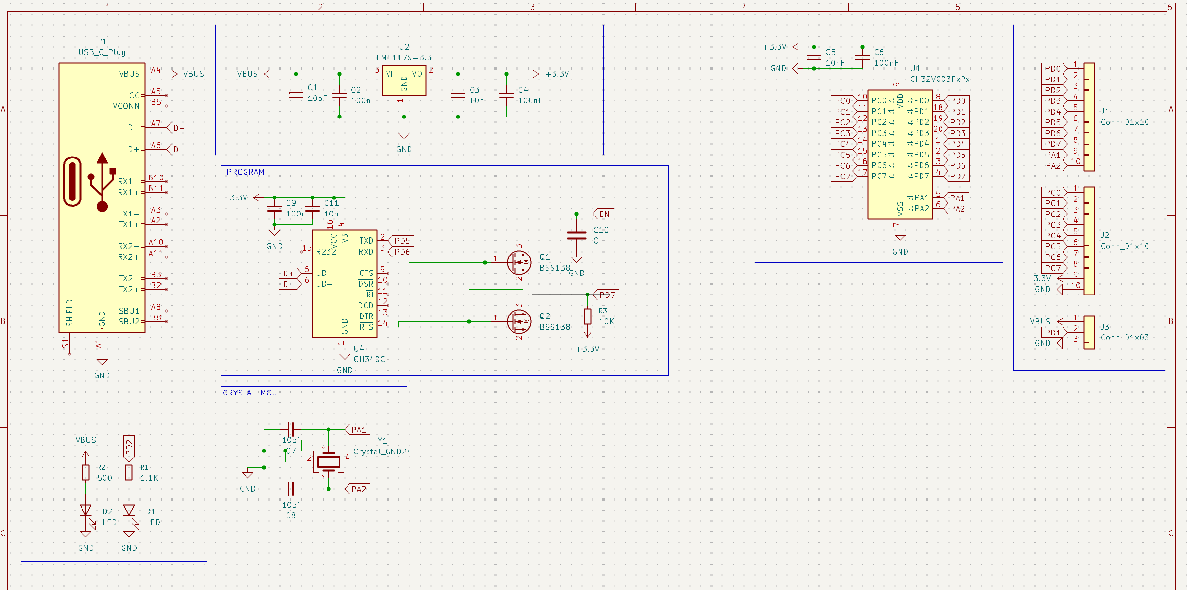Click the PA1 label beside the crystal
1187x590 pixels.
pyautogui.click(x=358, y=430)
